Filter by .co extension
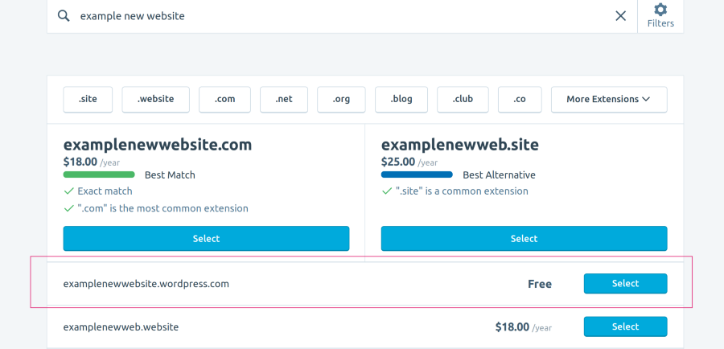Image resolution: width=724 pixels, height=349 pixels. point(520,99)
